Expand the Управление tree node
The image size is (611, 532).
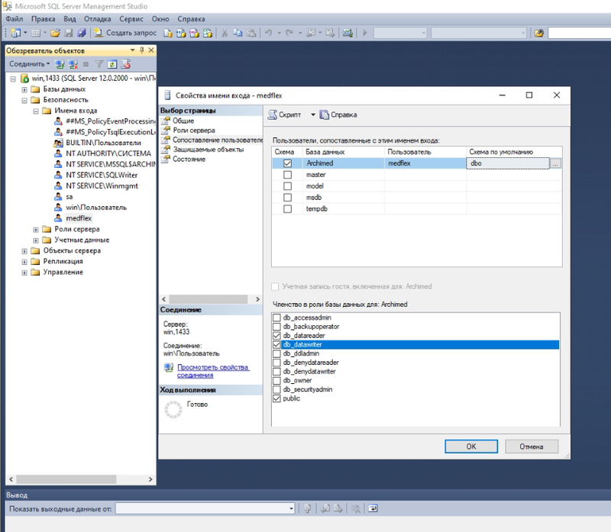pos(24,272)
